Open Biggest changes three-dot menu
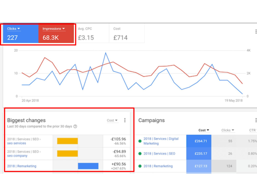This screenshot has width=257, height=193. [x=125, y=120]
